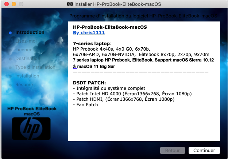Minimize the window with the yellow button
Screen dimensions: 228x159
point(14,4)
